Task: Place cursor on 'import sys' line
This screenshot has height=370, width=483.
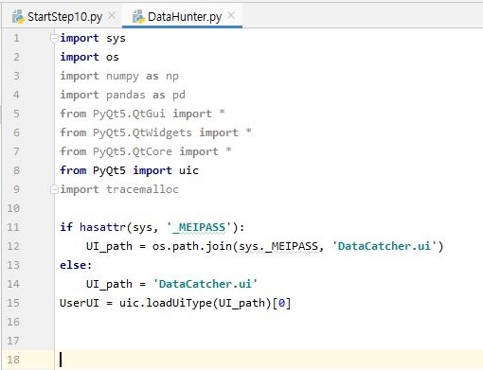Action: click(x=93, y=39)
